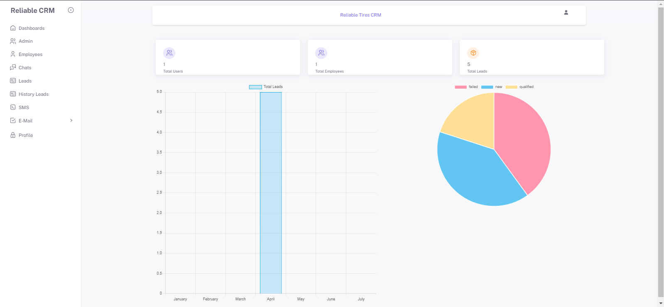
Task: Click the April bar in leads chart
Action: [x=271, y=192]
